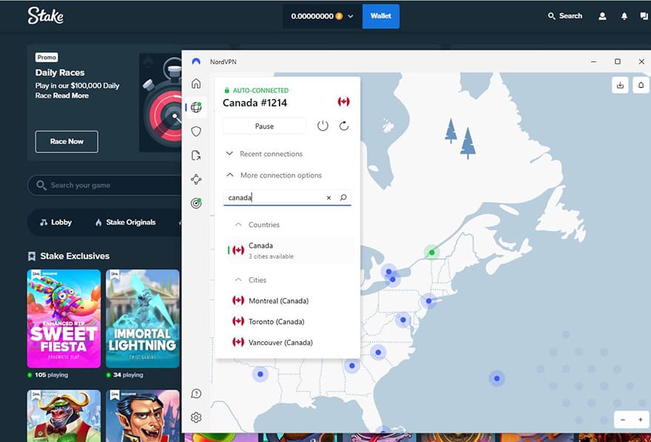Click the magnifier in NordVPN search box
The height and width of the screenshot is (442, 651).
343,197
